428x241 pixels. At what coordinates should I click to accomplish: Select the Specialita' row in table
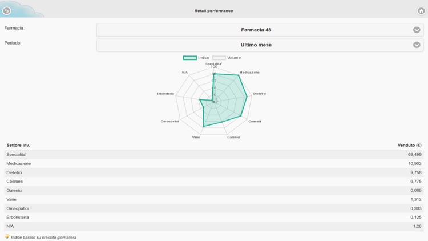(x=214, y=154)
